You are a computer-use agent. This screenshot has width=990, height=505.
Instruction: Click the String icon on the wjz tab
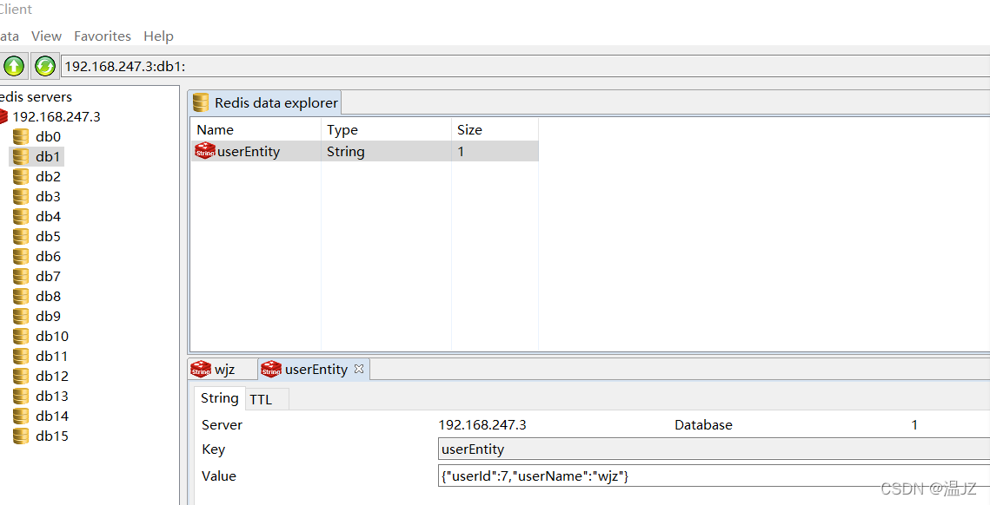pyautogui.click(x=201, y=369)
